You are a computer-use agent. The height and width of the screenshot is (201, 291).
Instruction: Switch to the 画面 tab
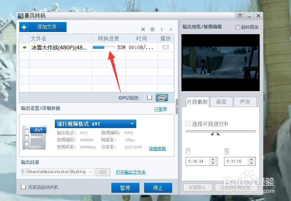[221, 102]
